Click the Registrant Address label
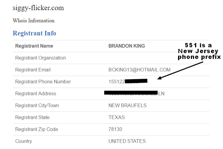 tap(36, 94)
